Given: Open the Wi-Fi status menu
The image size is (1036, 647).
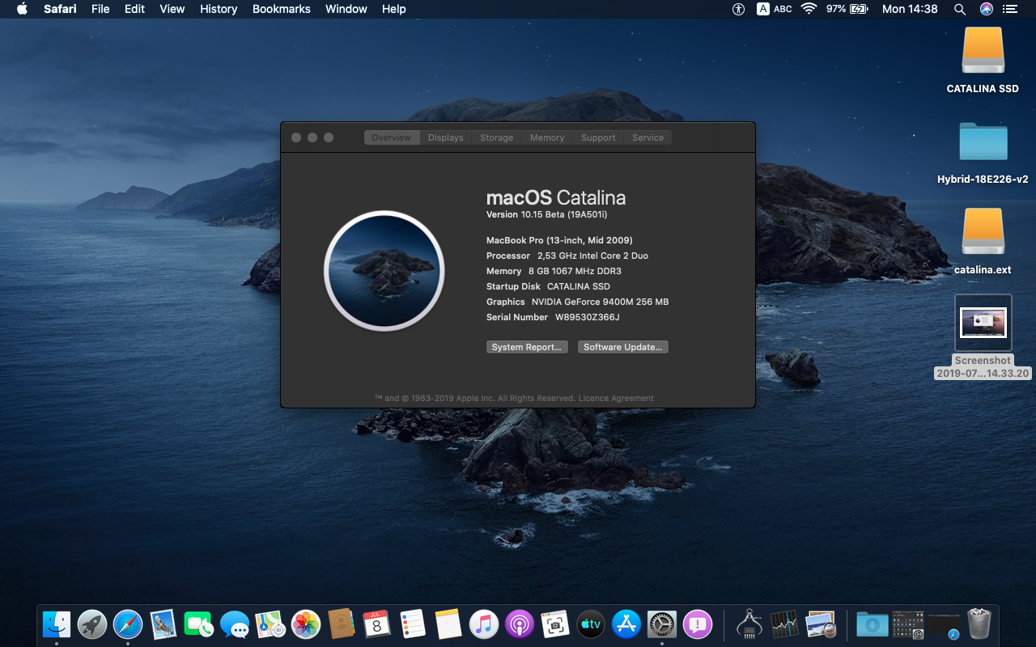Looking at the screenshot, I should click(x=809, y=9).
